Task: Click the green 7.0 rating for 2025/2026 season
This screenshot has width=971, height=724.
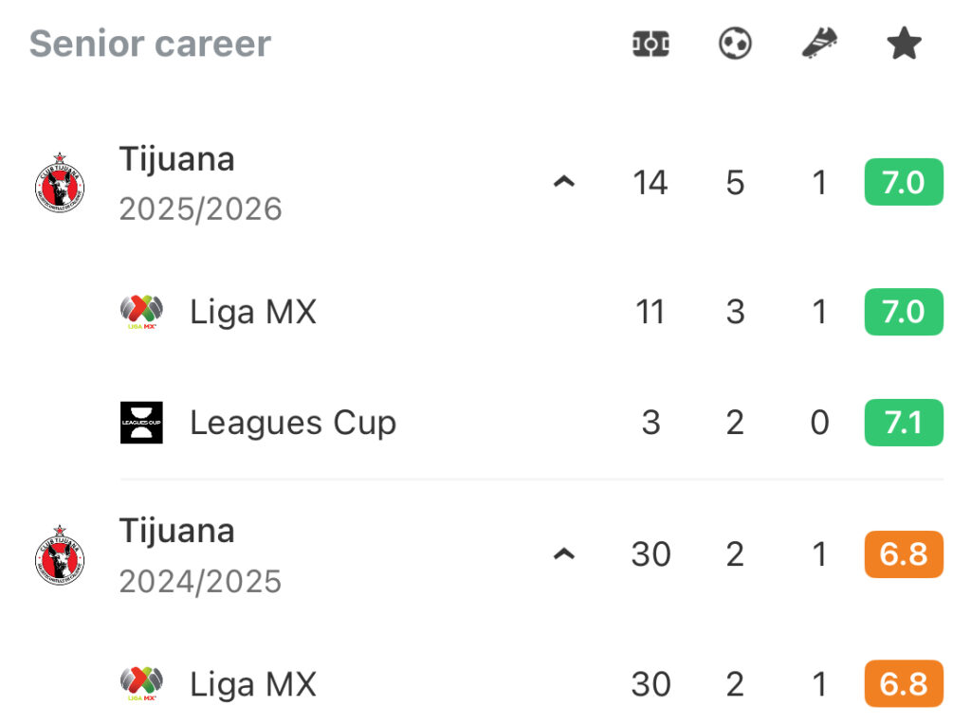Action: click(904, 182)
